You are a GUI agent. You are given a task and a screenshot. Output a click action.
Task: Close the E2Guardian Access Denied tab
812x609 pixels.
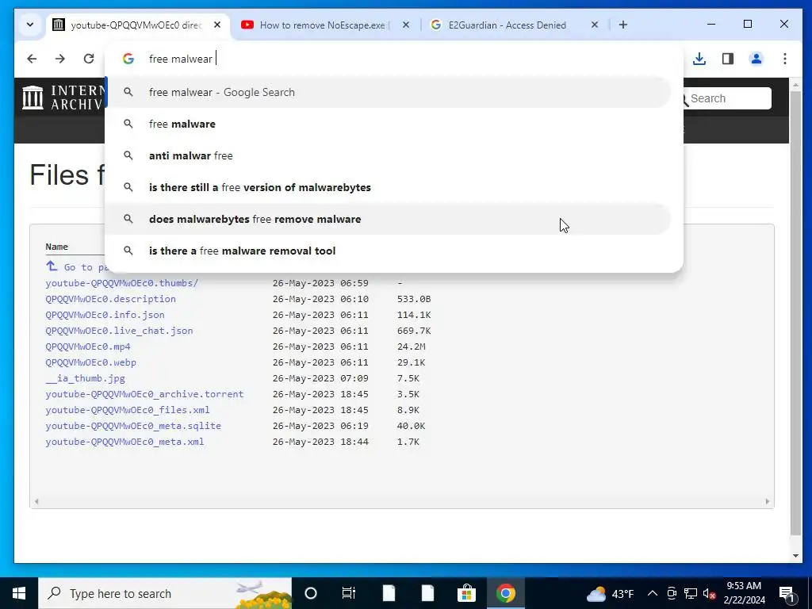[x=595, y=25]
